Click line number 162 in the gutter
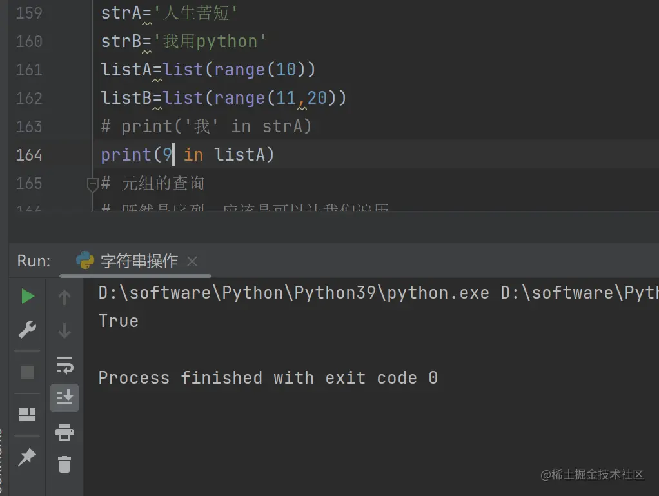This screenshot has width=659, height=496. [29, 98]
